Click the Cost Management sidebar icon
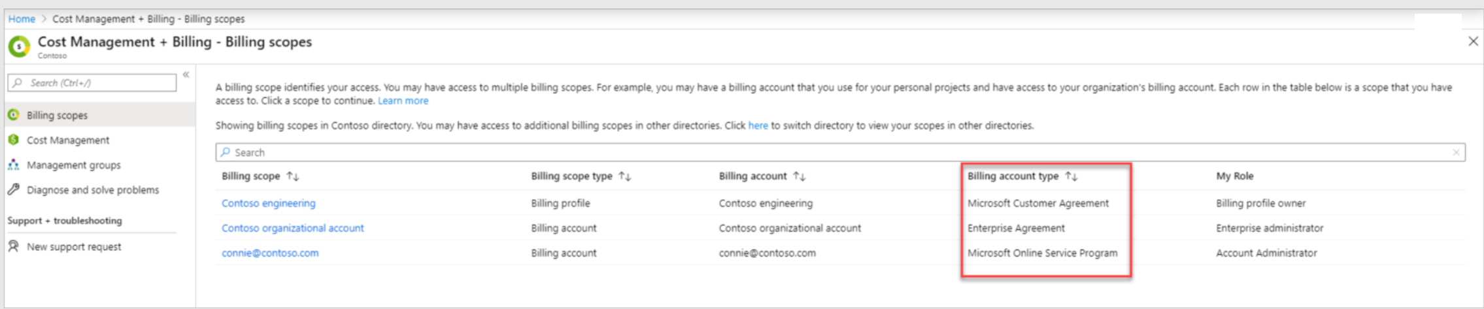 click(13, 140)
